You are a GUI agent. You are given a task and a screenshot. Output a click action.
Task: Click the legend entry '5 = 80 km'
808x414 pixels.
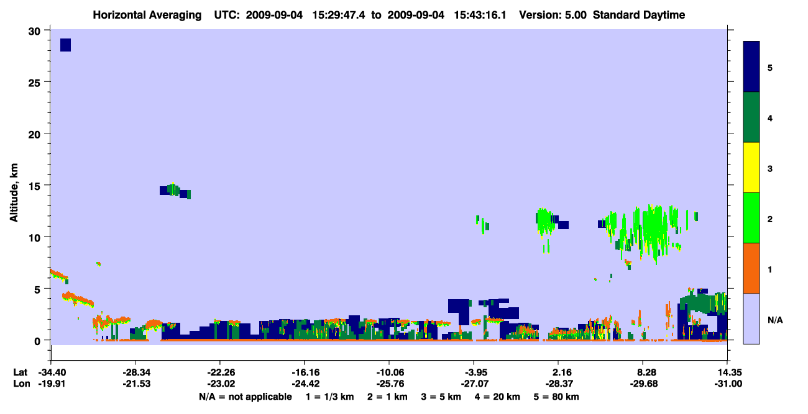[x=558, y=397]
